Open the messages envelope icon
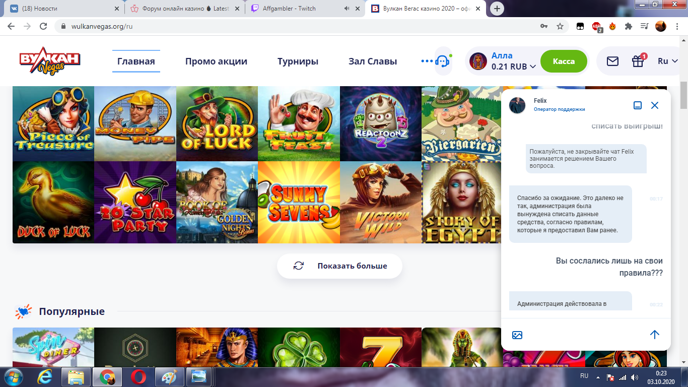 tap(612, 61)
